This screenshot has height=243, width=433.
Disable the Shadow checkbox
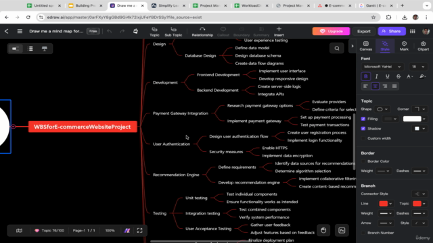(363, 128)
